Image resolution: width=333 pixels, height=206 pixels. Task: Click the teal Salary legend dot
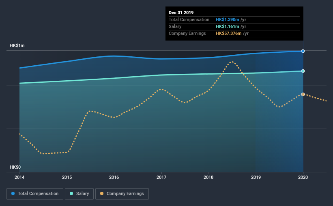tap(71, 193)
